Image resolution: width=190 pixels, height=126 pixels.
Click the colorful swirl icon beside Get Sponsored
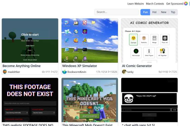(186, 4)
